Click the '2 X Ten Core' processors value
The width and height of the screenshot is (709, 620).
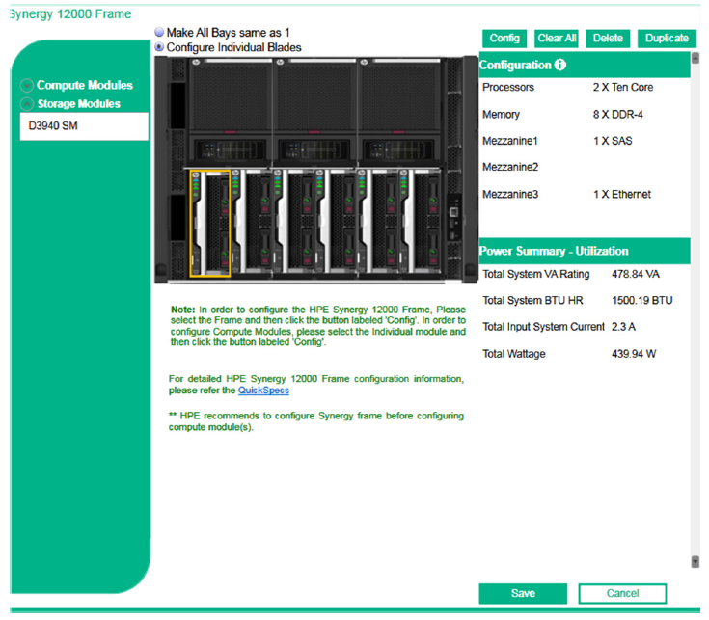point(623,87)
